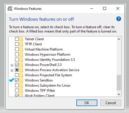This screenshot has width=129, height=113.
Task: Select Windows Process Activation Service label
Action: 52,70
